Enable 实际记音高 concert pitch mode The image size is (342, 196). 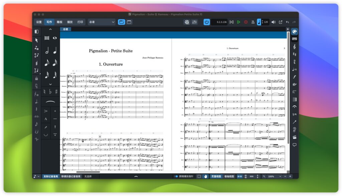point(49,177)
